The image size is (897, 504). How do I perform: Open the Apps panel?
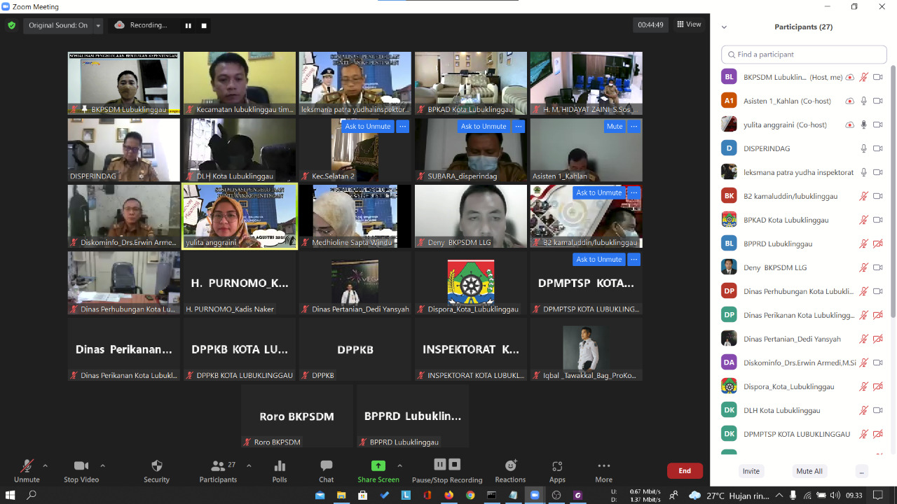557,470
